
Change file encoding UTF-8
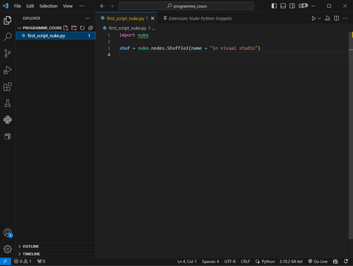click(230, 261)
